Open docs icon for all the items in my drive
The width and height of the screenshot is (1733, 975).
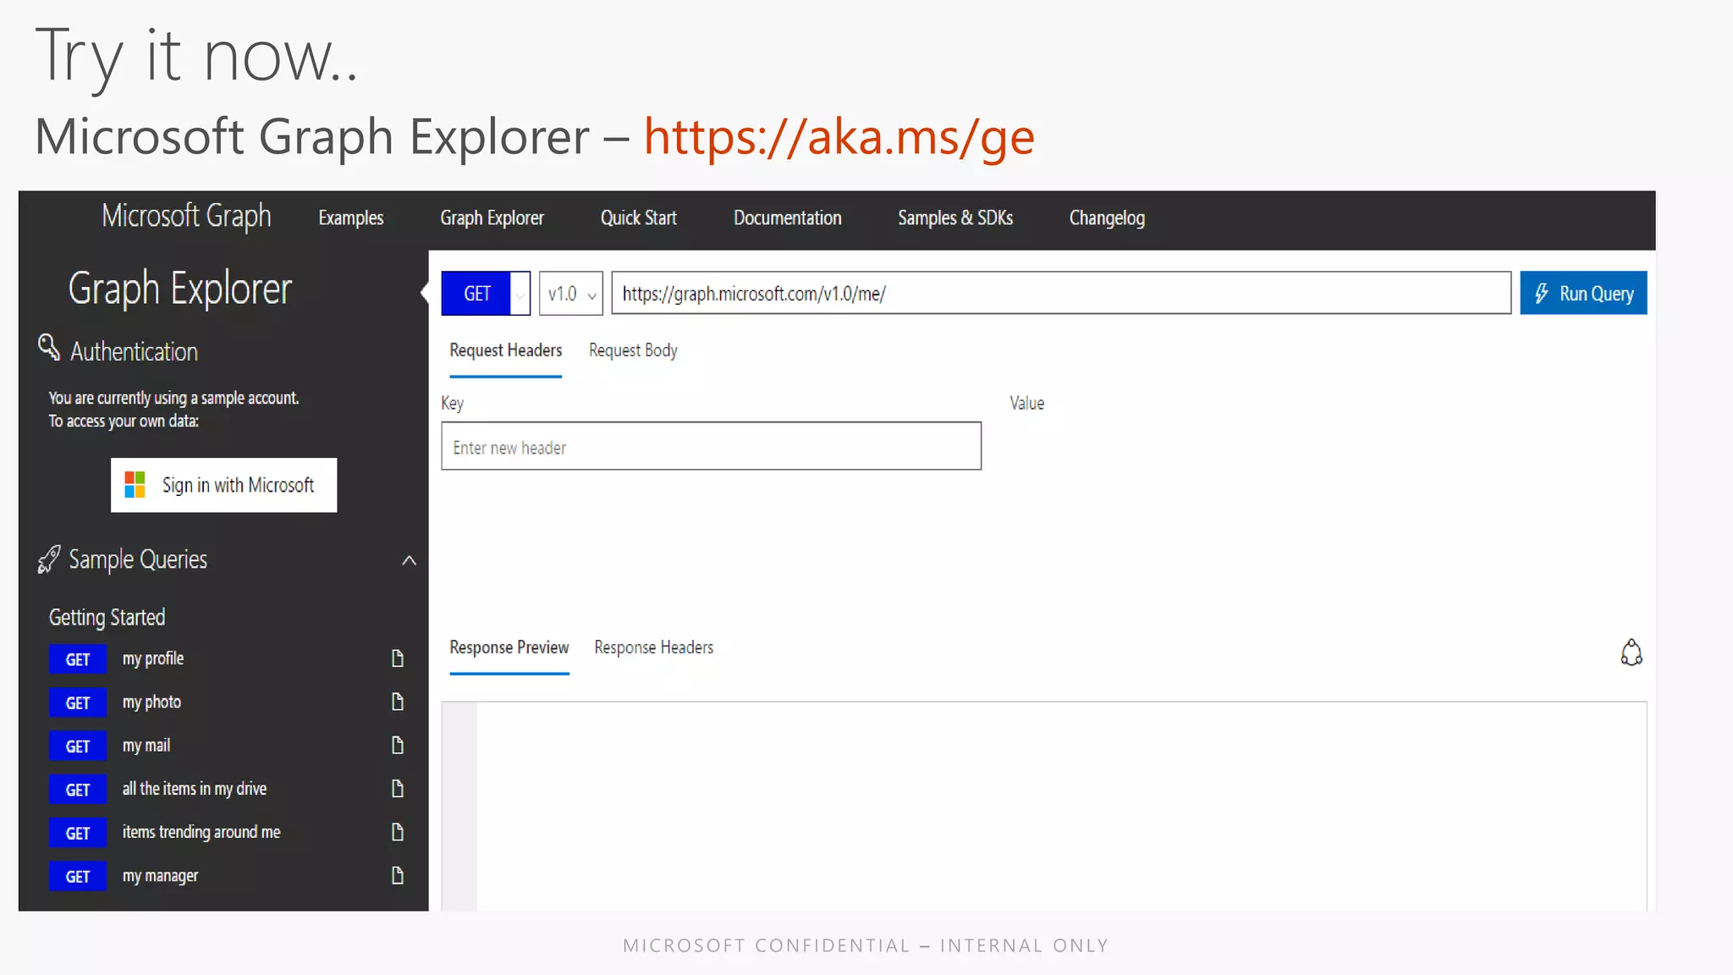(397, 789)
